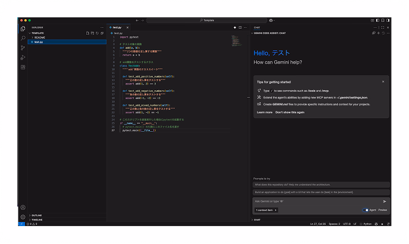The height and width of the screenshot is (244, 409).
Task: Open the Search view in activity bar
Action: [23, 38]
